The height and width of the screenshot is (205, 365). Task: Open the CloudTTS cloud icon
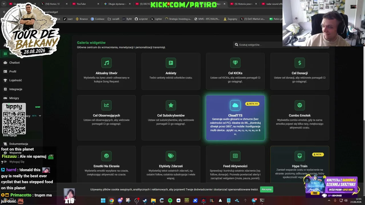235,105
